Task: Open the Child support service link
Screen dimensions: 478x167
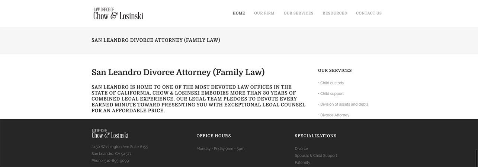Action: click(332, 94)
